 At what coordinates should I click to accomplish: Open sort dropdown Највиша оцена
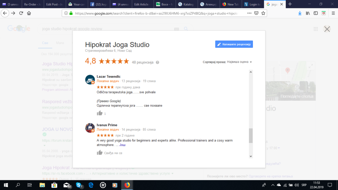pyautogui.click(x=239, y=62)
